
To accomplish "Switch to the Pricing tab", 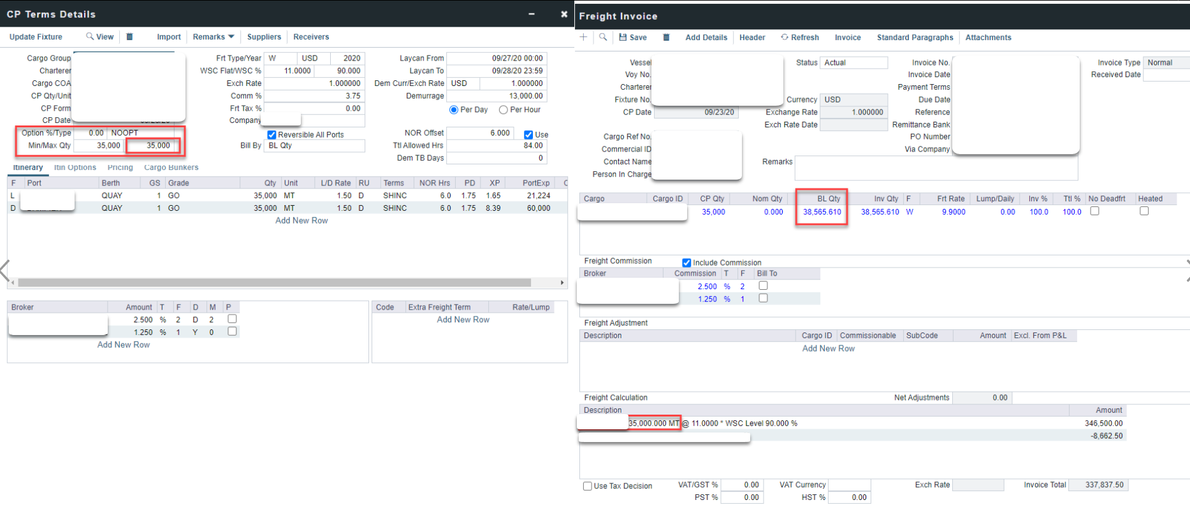I will [120, 168].
